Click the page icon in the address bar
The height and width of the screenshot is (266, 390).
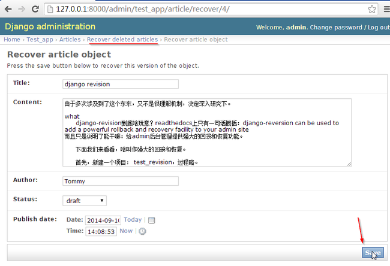tap(50, 9)
